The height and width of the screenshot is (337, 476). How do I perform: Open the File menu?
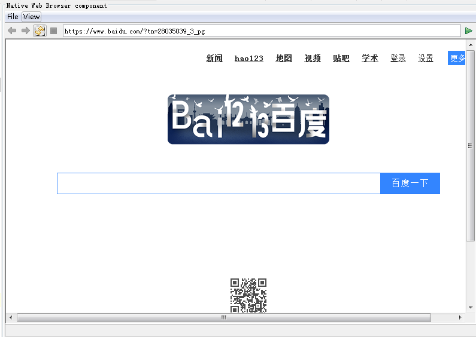tap(13, 17)
